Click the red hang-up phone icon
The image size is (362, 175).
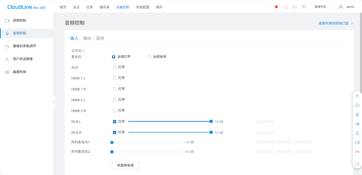[x=357, y=152]
